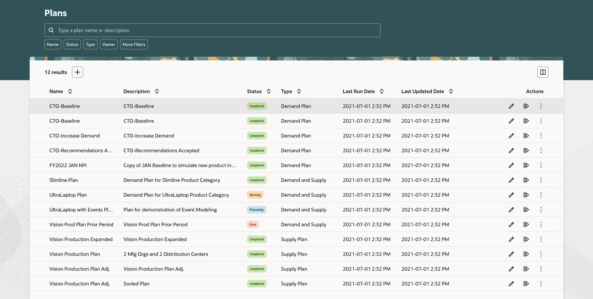593x299 pixels.
Task: Focus the plan name search field
Action: (212, 30)
